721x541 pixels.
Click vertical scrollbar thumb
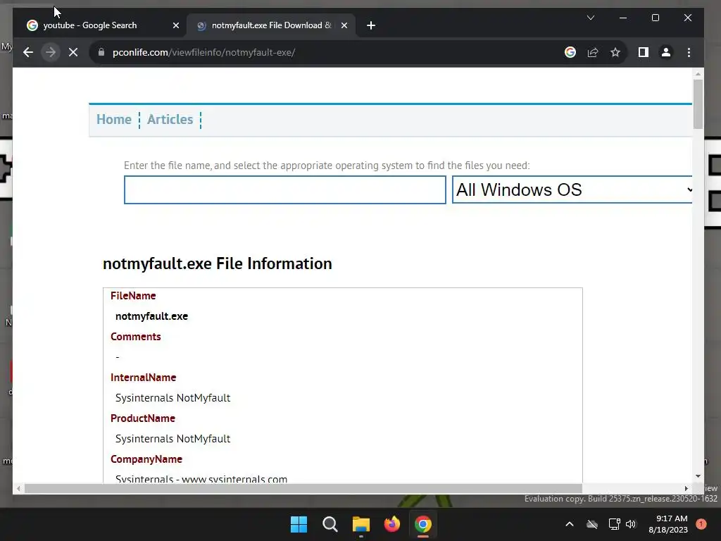pos(698,104)
